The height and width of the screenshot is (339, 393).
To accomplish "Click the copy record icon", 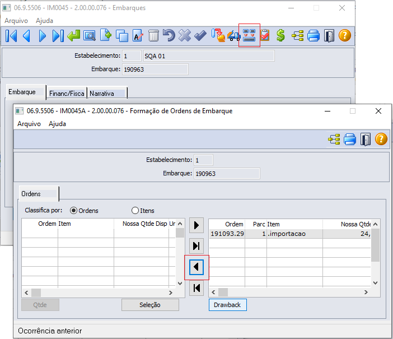I will pos(122,36).
